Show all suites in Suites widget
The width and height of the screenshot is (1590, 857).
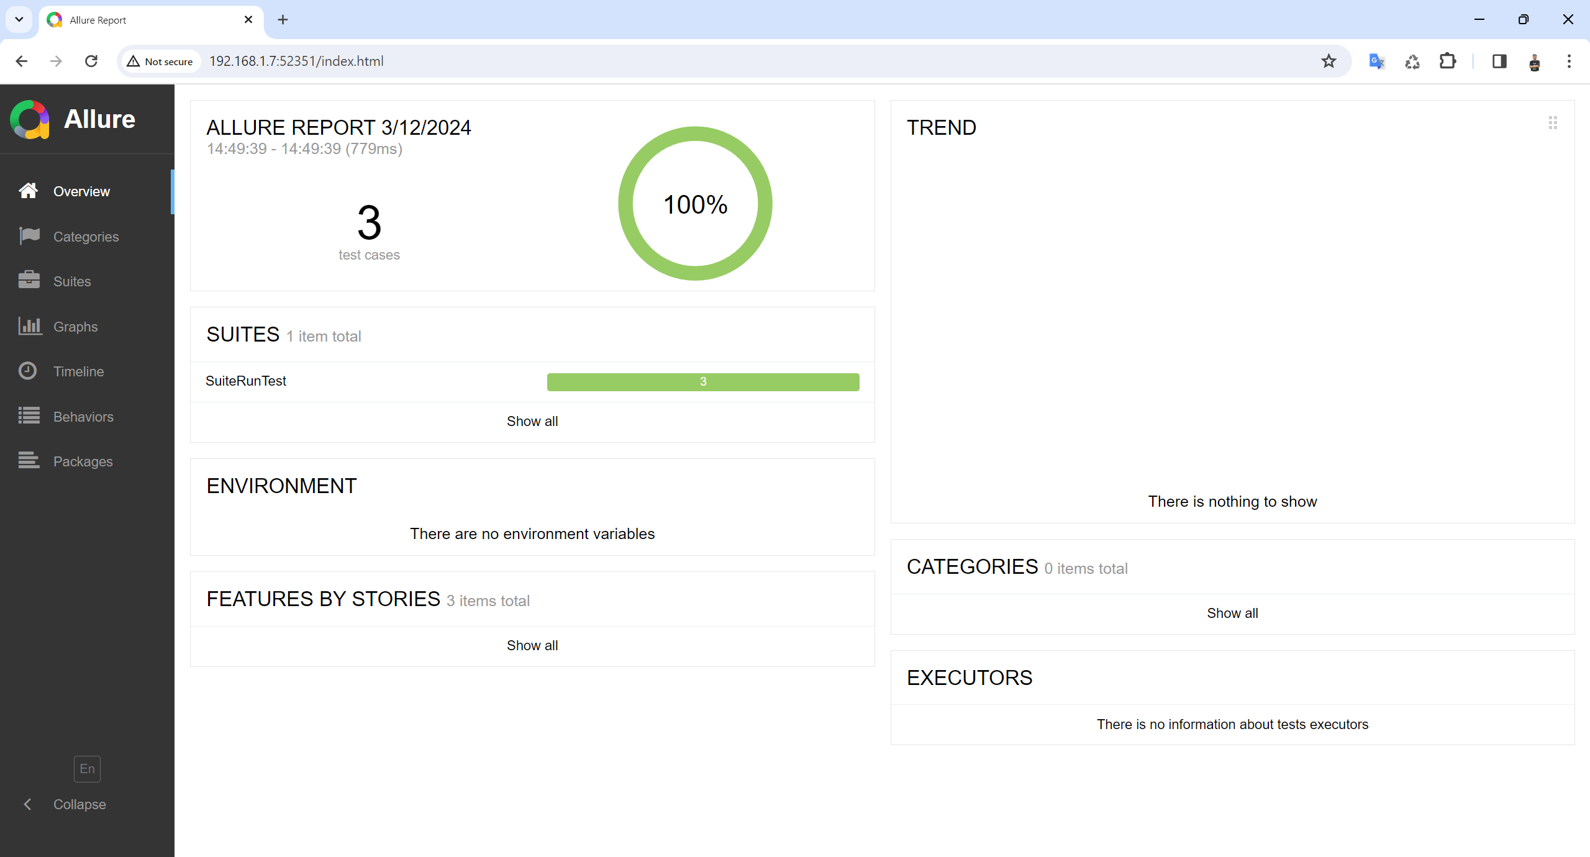[x=532, y=422]
